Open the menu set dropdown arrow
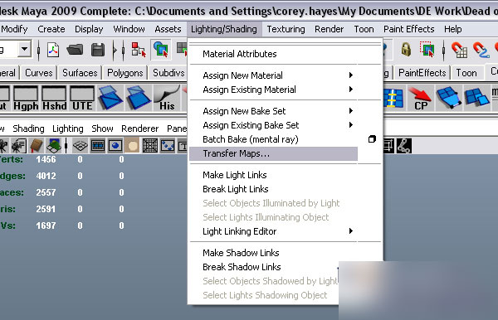The image size is (498, 320). (24, 49)
